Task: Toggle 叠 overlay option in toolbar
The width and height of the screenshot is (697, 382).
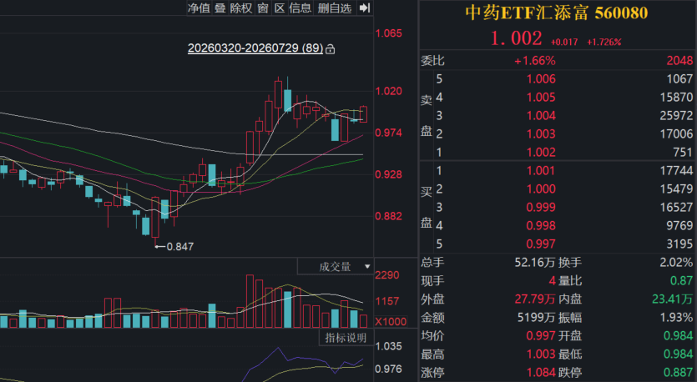Action: 220,8
